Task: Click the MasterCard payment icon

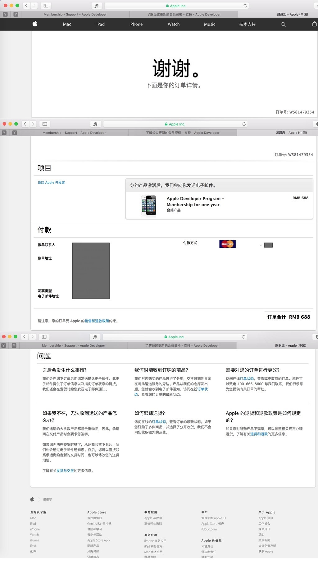Action: [227, 244]
